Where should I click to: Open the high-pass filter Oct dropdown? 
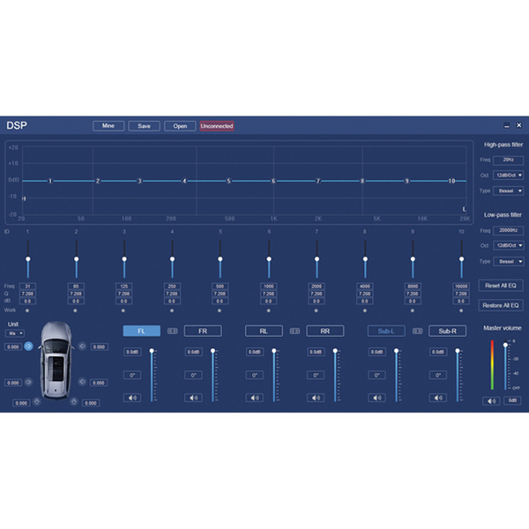coord(508,175)
